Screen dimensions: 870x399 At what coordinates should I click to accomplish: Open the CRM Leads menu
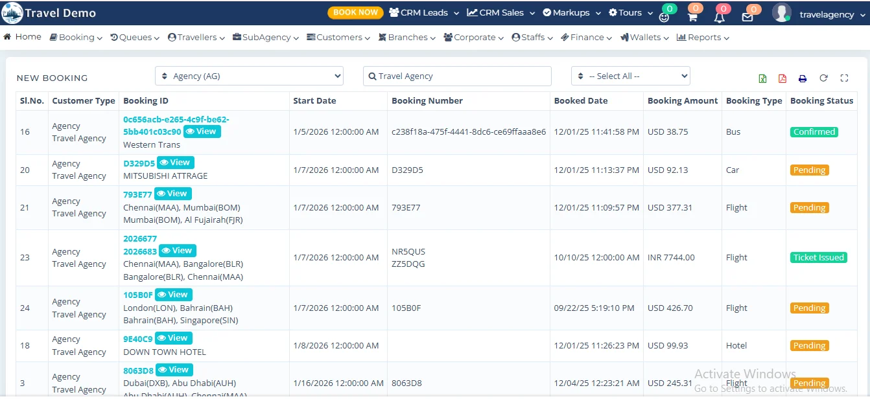[423, 12]
